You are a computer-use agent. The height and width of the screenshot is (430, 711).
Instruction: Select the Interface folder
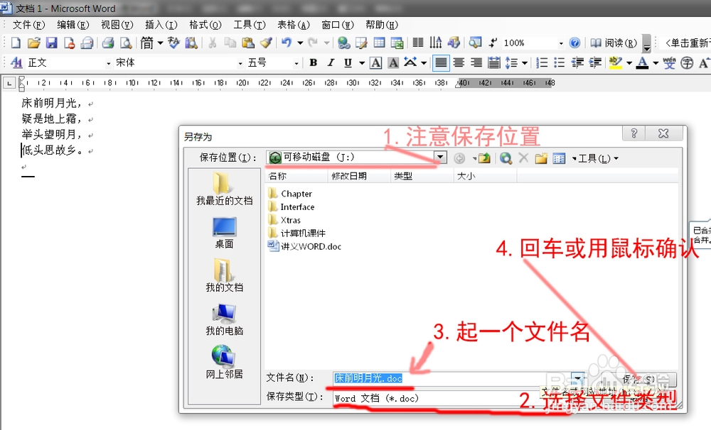pyautogui.click(x=291, y=207)
